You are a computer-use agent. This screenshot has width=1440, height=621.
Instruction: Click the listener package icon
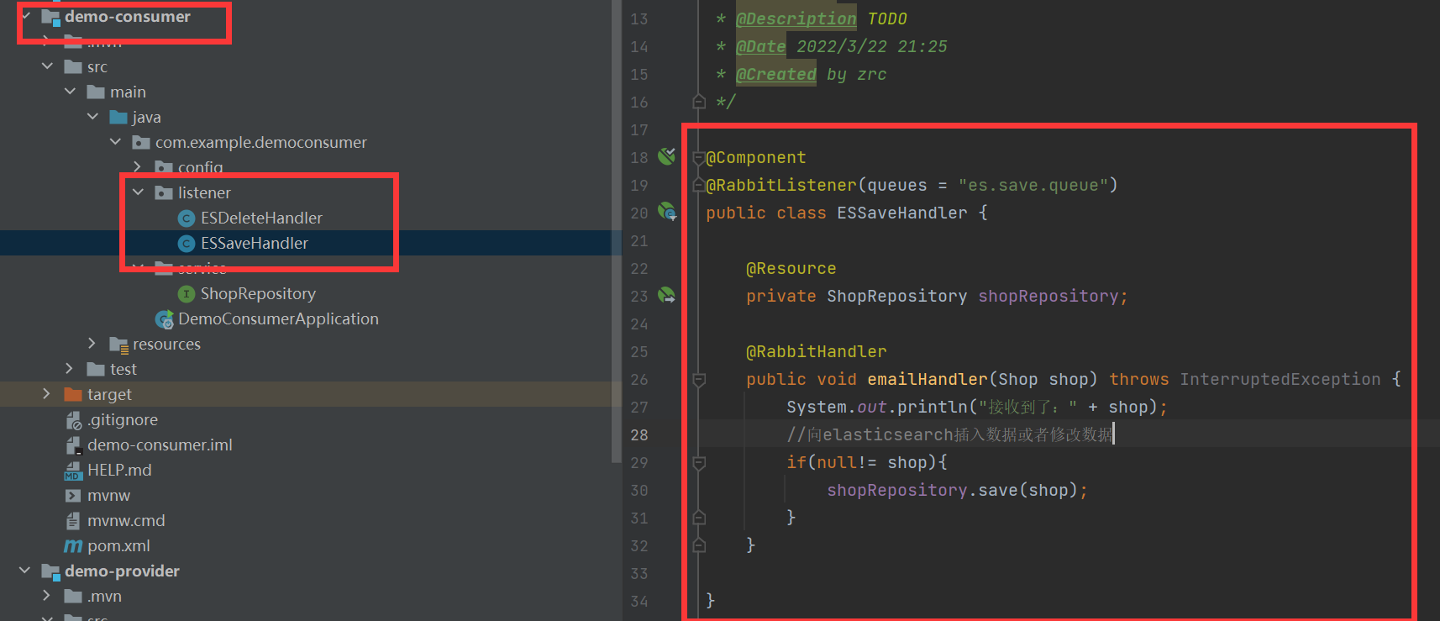point(164,192)
